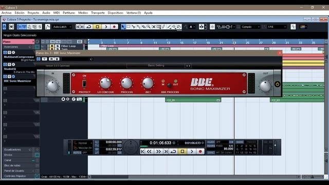Screen dimensions: 329x185
Task: Select the C2_01 audio clip
Action: pos(193,100)
